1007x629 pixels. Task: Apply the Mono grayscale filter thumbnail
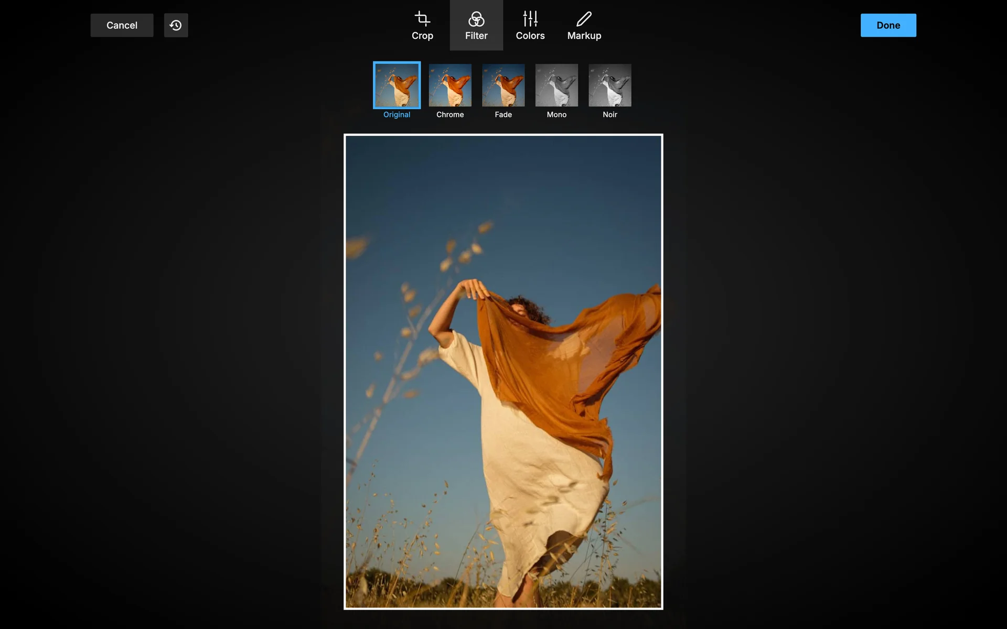[556, 85]
